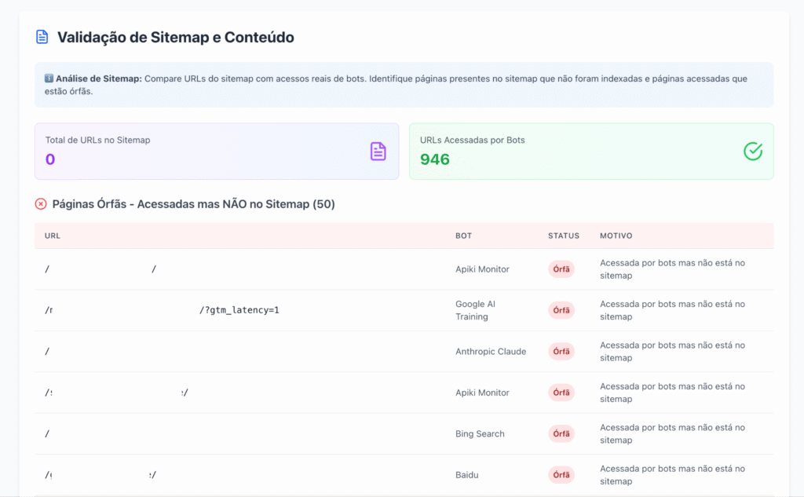Click the Páginas Órfãs section heading
The width and height of the screenshot is (804, 497).
coord(193,204)
